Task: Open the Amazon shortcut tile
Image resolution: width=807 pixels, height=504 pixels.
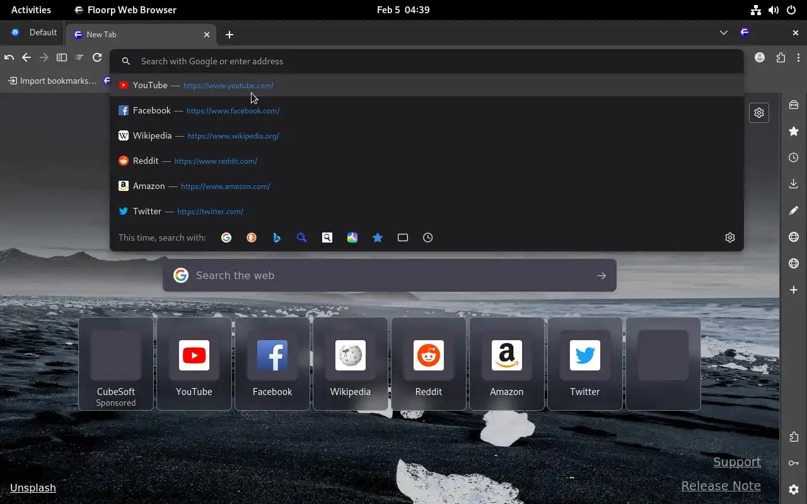Action: [507, 364]
